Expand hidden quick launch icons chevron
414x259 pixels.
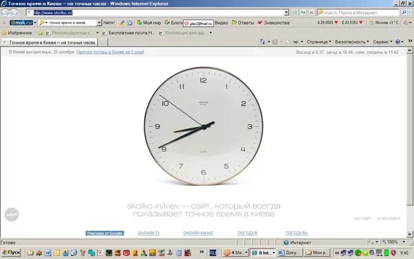(x=201, y=252)
